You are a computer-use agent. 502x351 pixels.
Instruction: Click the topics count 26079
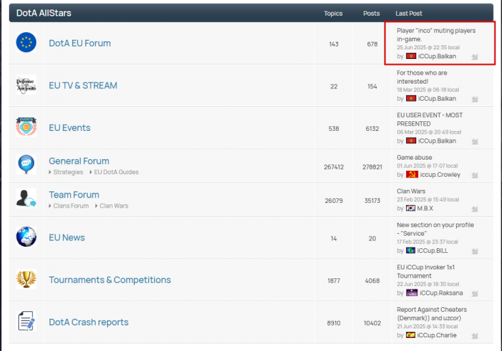tap(333, 201)
